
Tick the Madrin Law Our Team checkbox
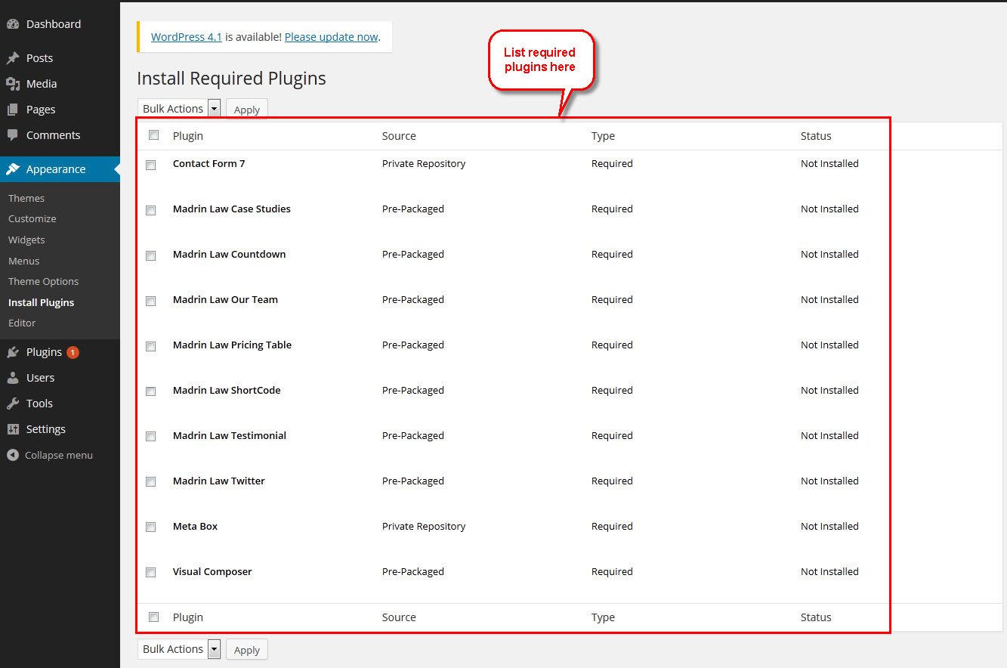pyautogui.click(x=151, y=301)
